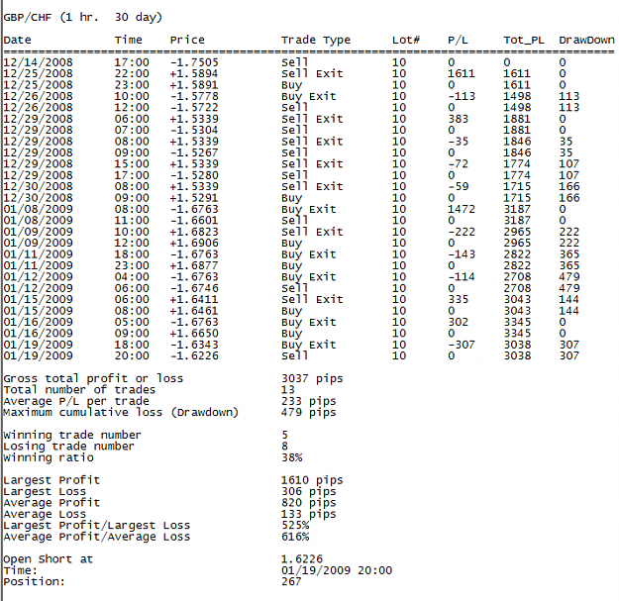Click the P/L value -72
The width and height of the screenshot is (619, 601).
pyautogui.click(x=458, y=164)
